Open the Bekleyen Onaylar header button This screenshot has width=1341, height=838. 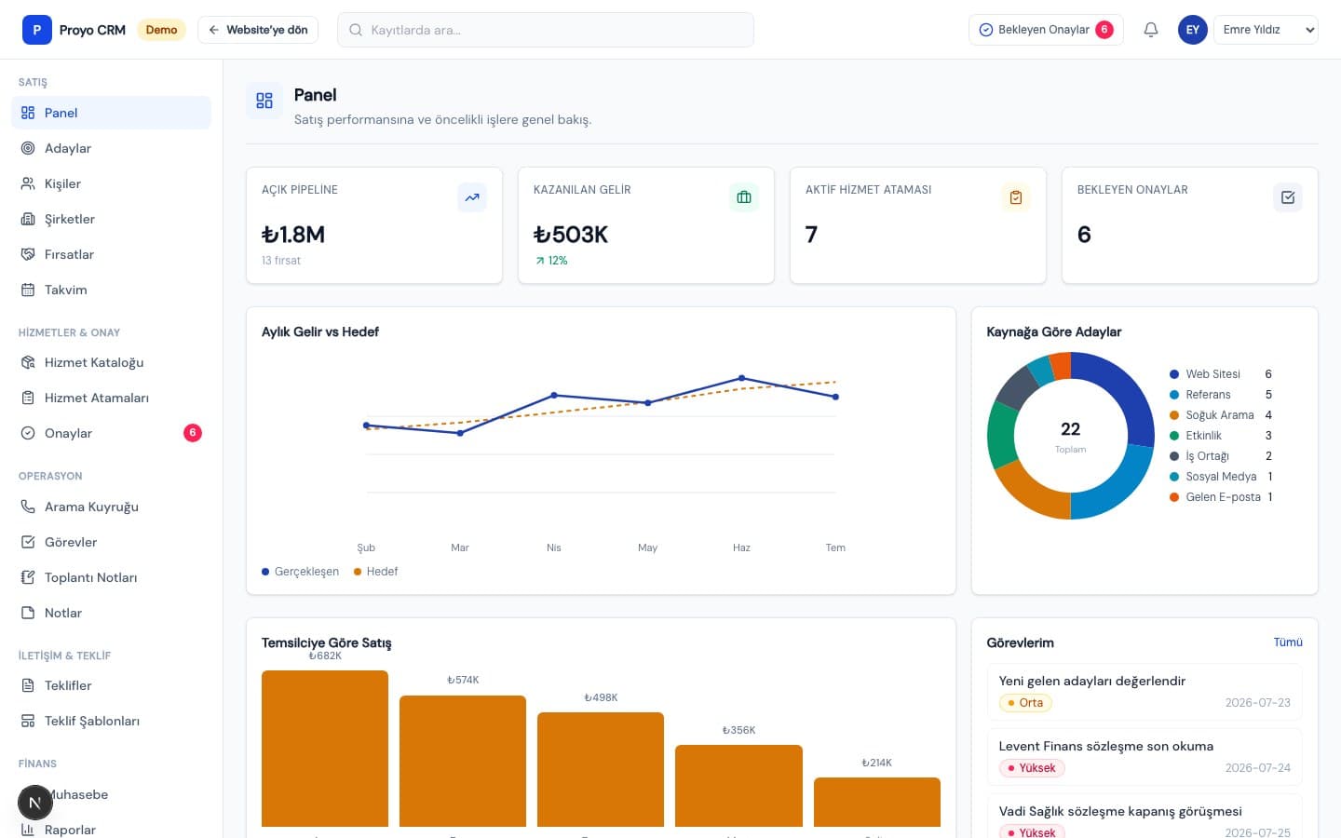tap(1046, 30)
